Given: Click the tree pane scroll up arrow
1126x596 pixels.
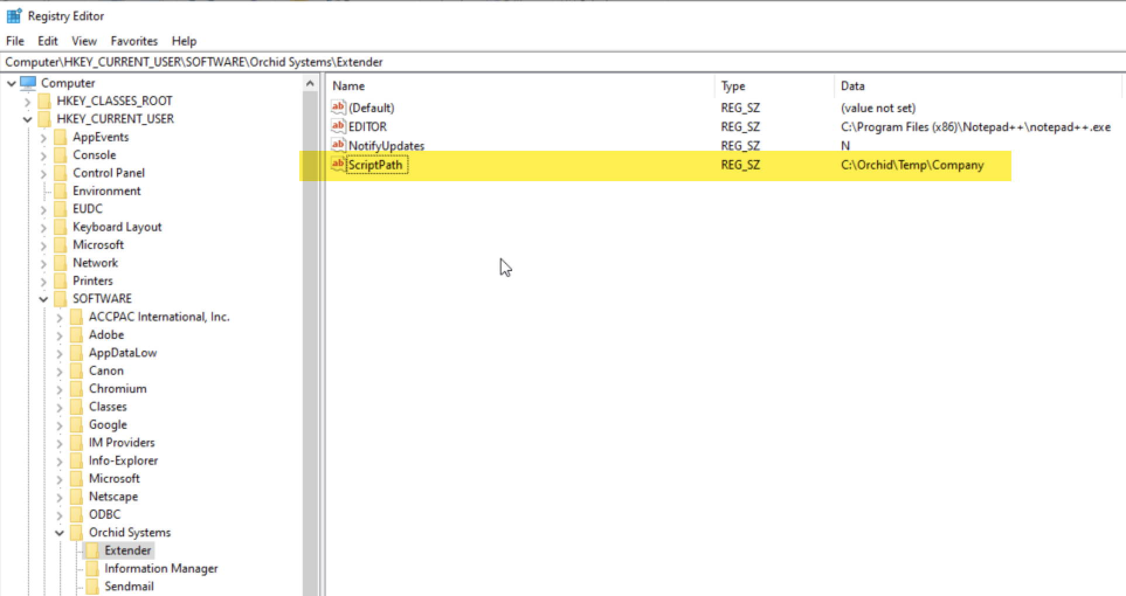Looking at the screenshot, I should click(x=310, y=84).
